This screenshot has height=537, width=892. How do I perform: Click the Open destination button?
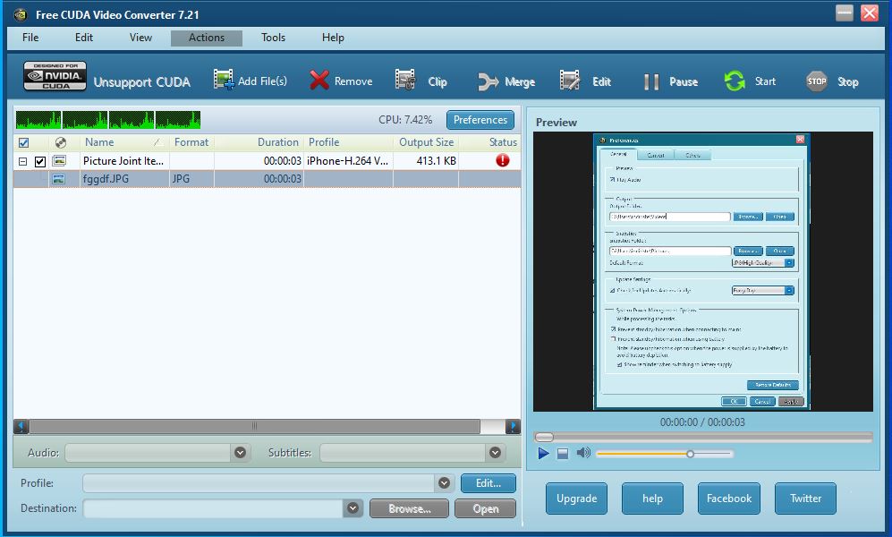pyautogui.click(x=485, y=508)
